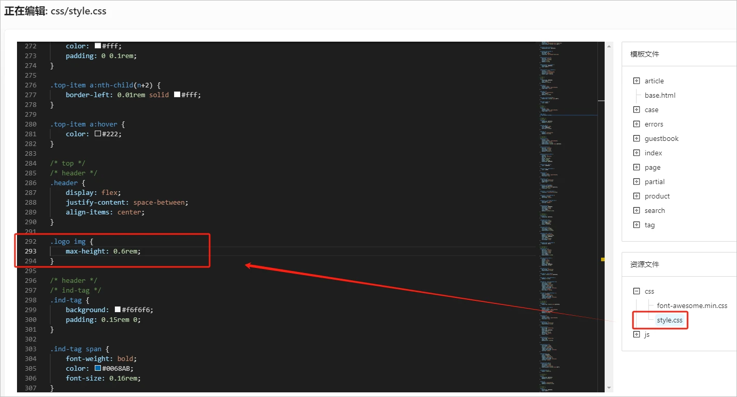The image size is (737, 397).
Task: Click font-size: 0.16rem line
Action: click(x=103, y=378)
